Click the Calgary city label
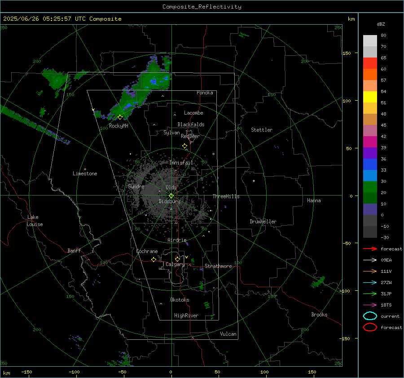Screen dimensions: 404x378 tap(175, 264)
